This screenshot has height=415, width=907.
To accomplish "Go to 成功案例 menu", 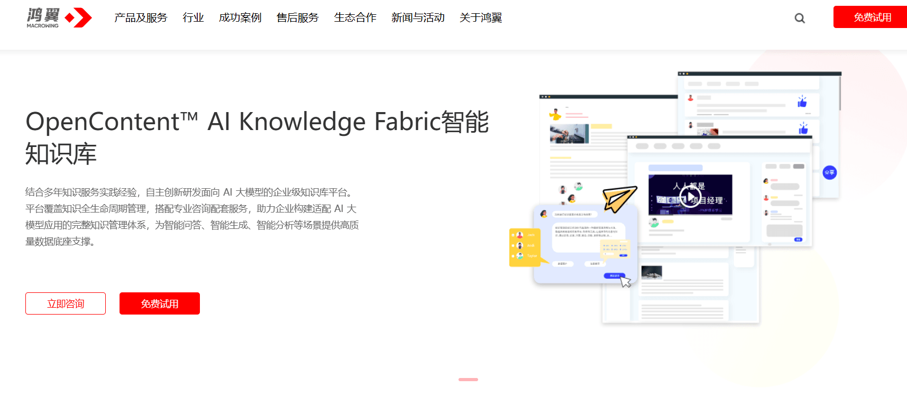I will coord(240,17).
